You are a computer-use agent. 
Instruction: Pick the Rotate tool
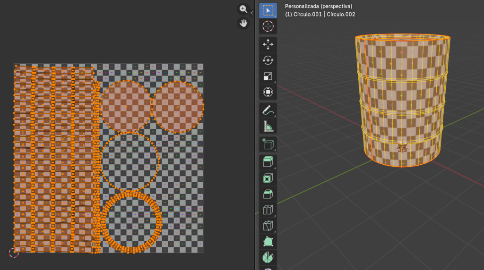268,60
